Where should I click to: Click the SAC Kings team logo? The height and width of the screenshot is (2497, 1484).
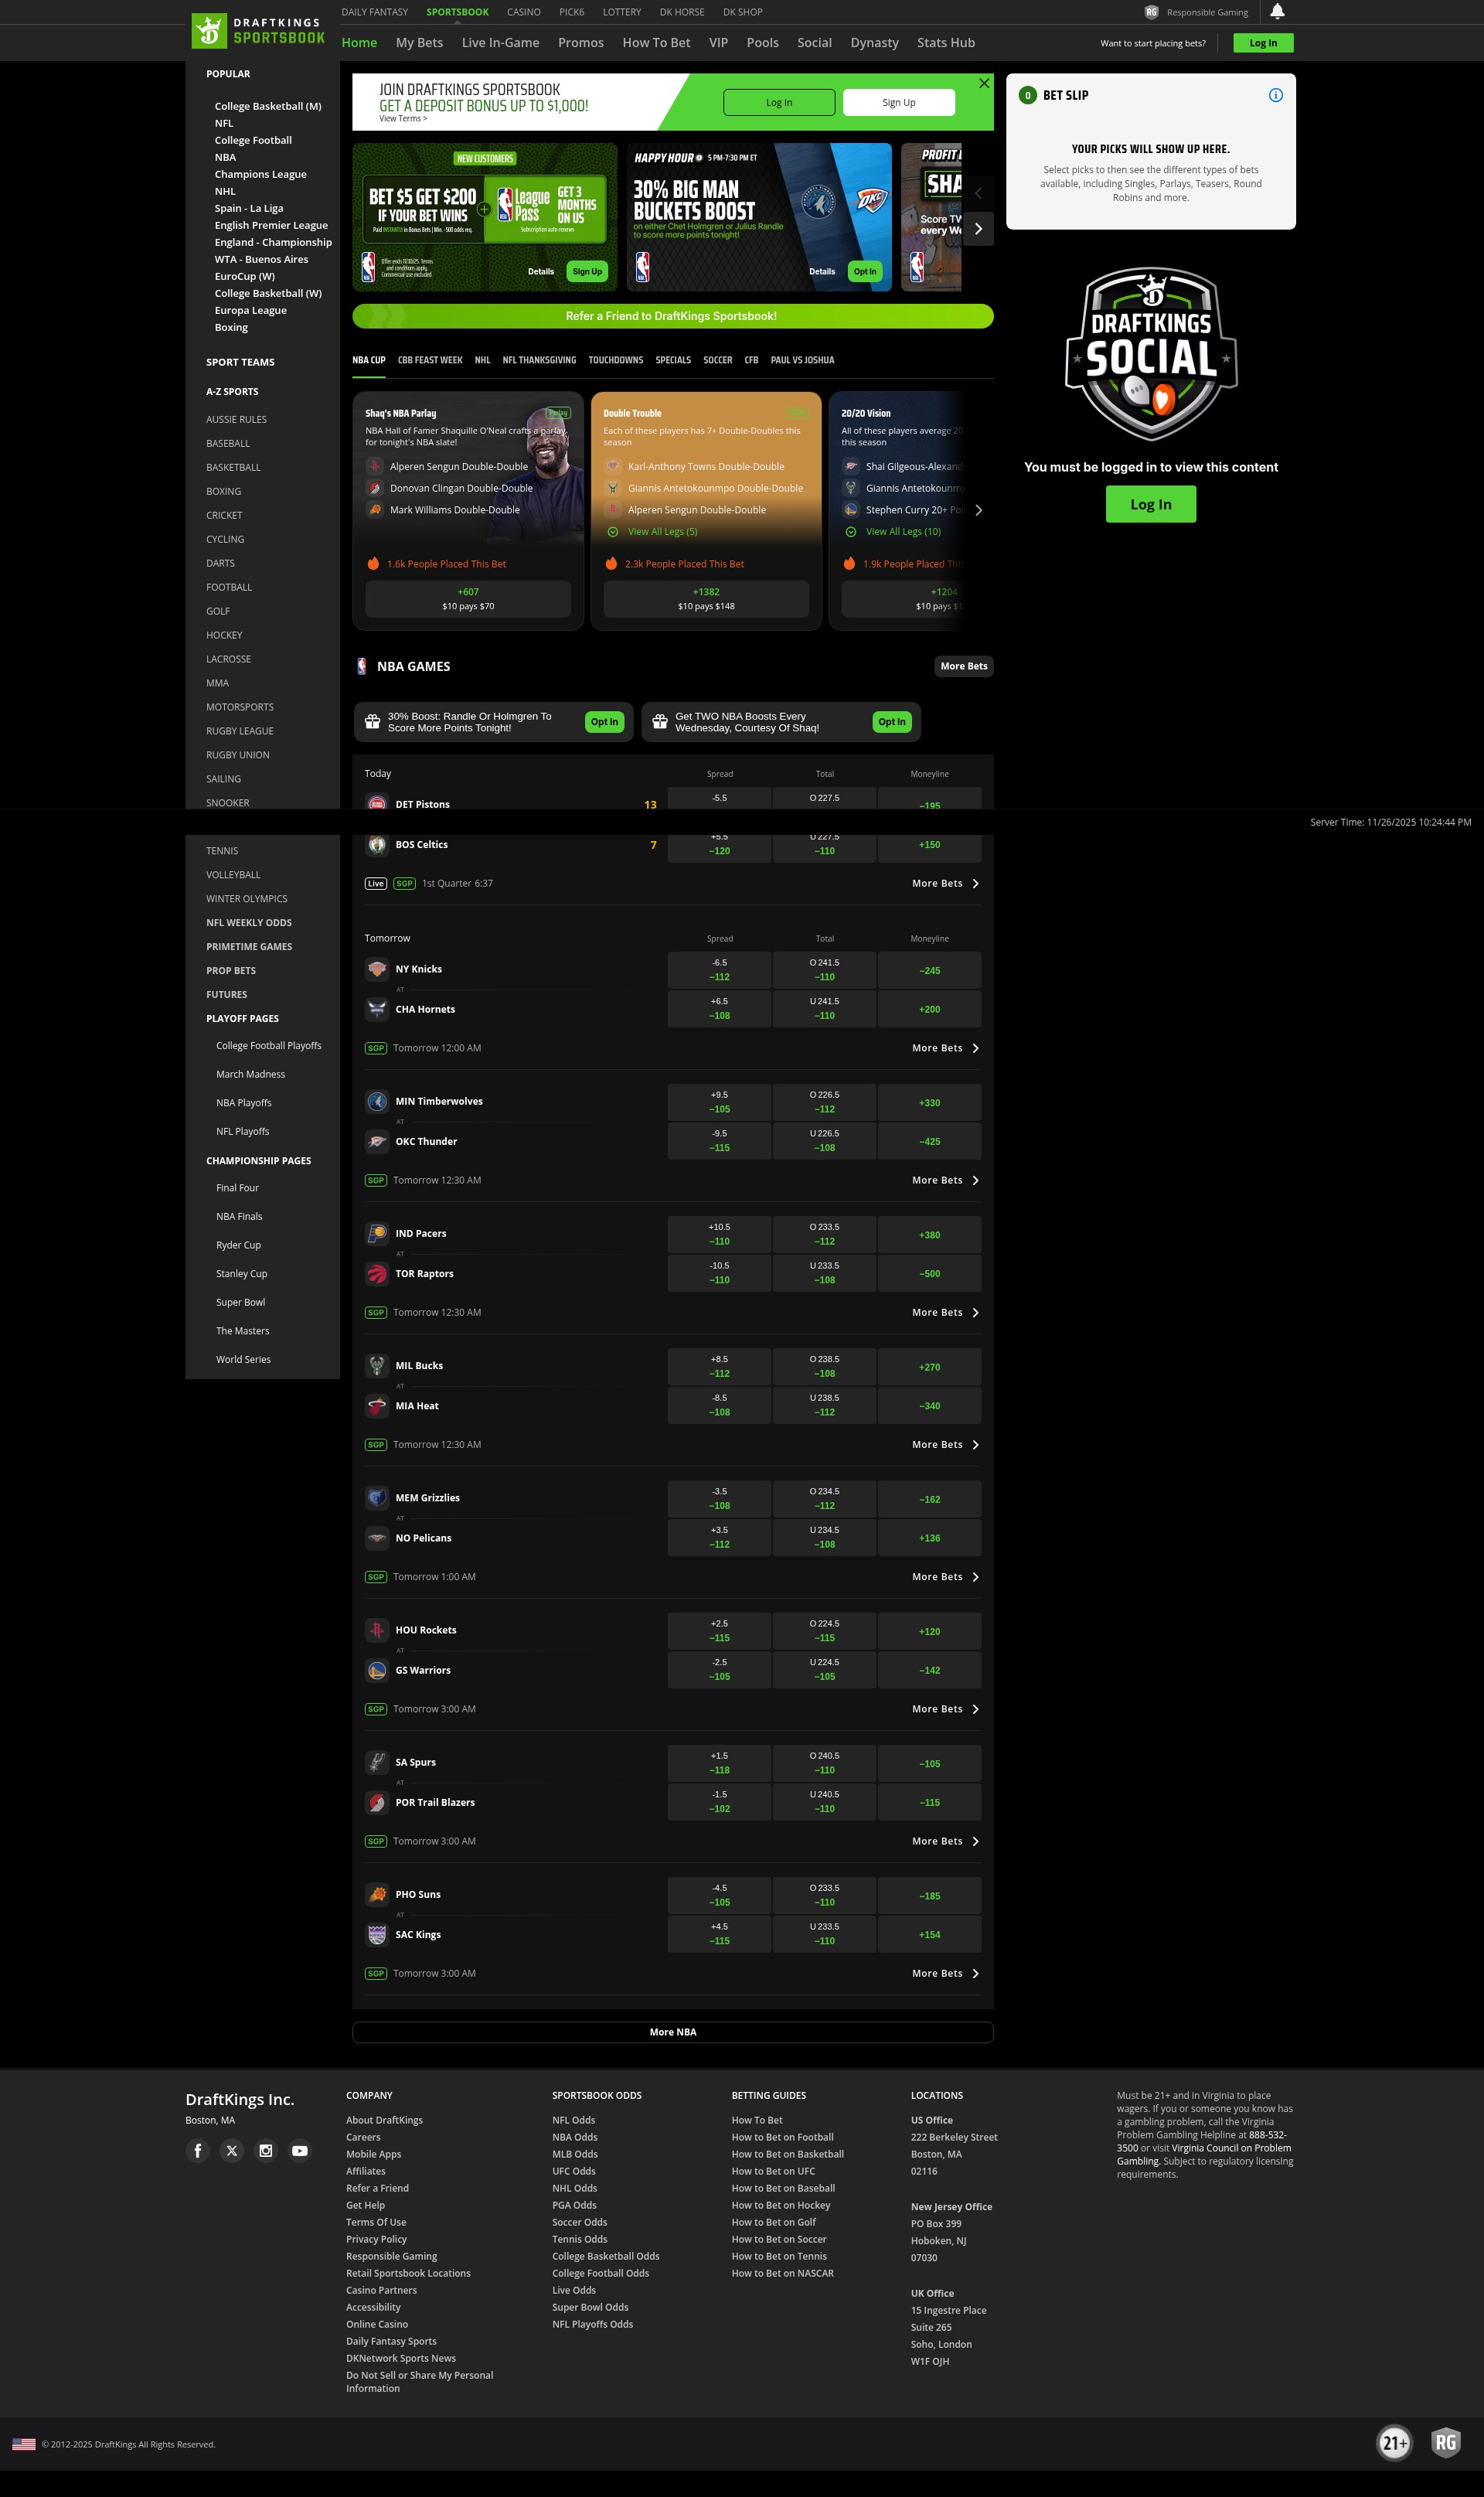[377, 1934]
